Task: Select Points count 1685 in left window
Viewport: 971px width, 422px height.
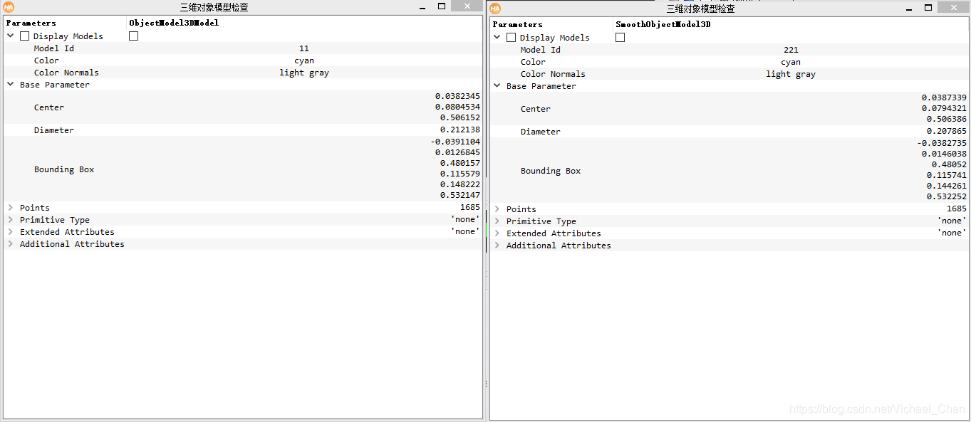Action: [469, 207]
